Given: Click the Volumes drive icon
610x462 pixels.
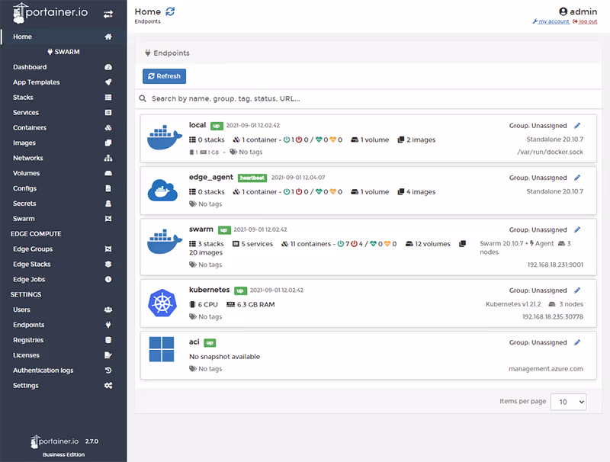Looking at the screenshot, I should click(x=108, y=173).
